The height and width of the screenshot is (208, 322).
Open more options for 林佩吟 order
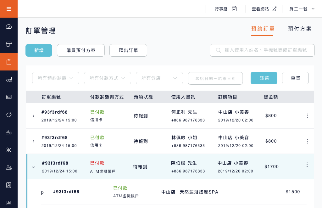(308, 141)
